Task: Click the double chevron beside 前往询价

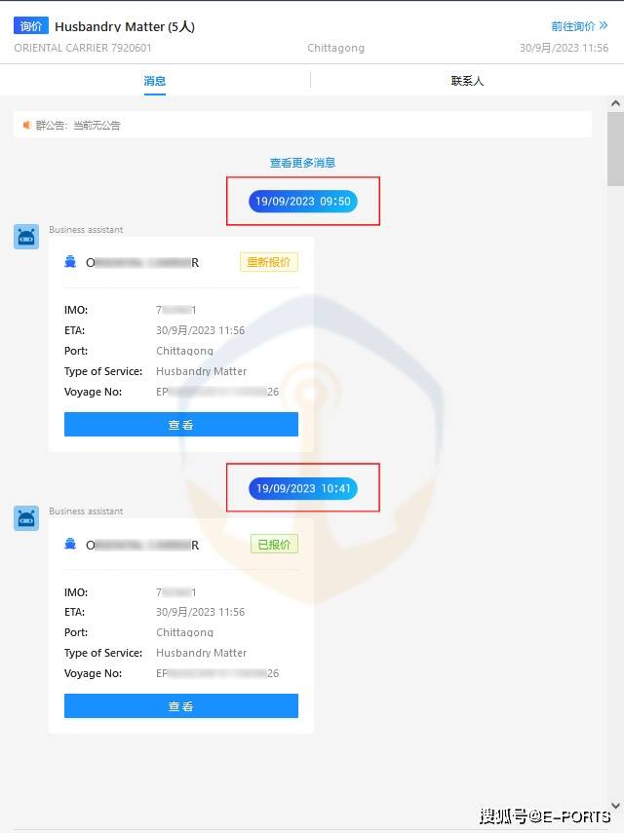Action: 604,25
